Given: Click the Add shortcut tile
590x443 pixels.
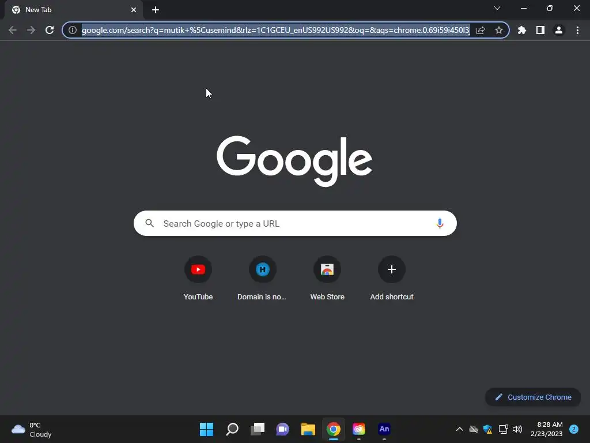Looking at the screenshot, I should (392, 278).
